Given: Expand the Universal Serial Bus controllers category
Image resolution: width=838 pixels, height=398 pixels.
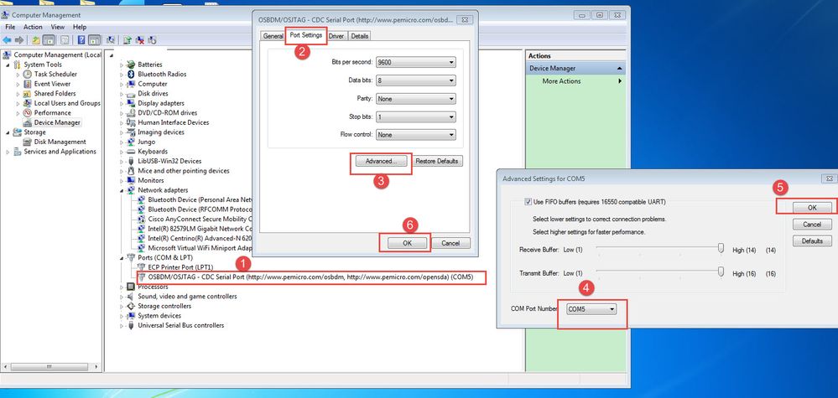Looking at the screenshot, I should (122, 325).
